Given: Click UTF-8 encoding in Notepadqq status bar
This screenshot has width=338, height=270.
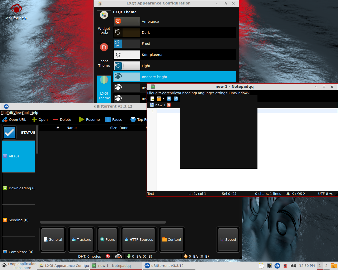Looking at the screenshot, I should pos(325,194).
